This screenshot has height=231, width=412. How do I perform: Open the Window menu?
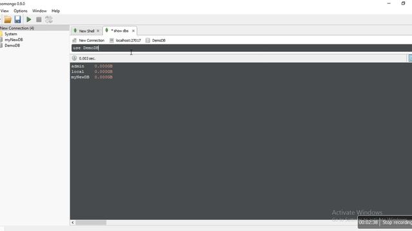(x=39, y=11)
